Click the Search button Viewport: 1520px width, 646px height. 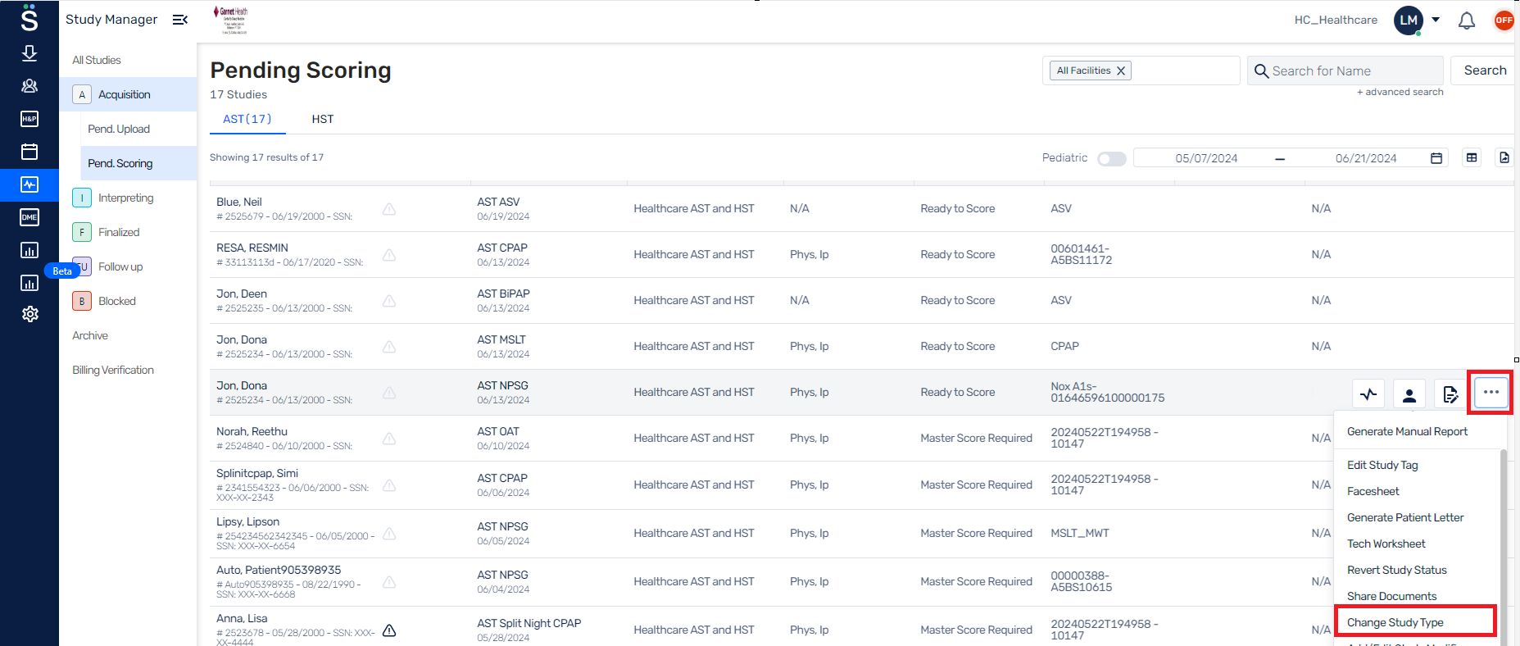1485,71
